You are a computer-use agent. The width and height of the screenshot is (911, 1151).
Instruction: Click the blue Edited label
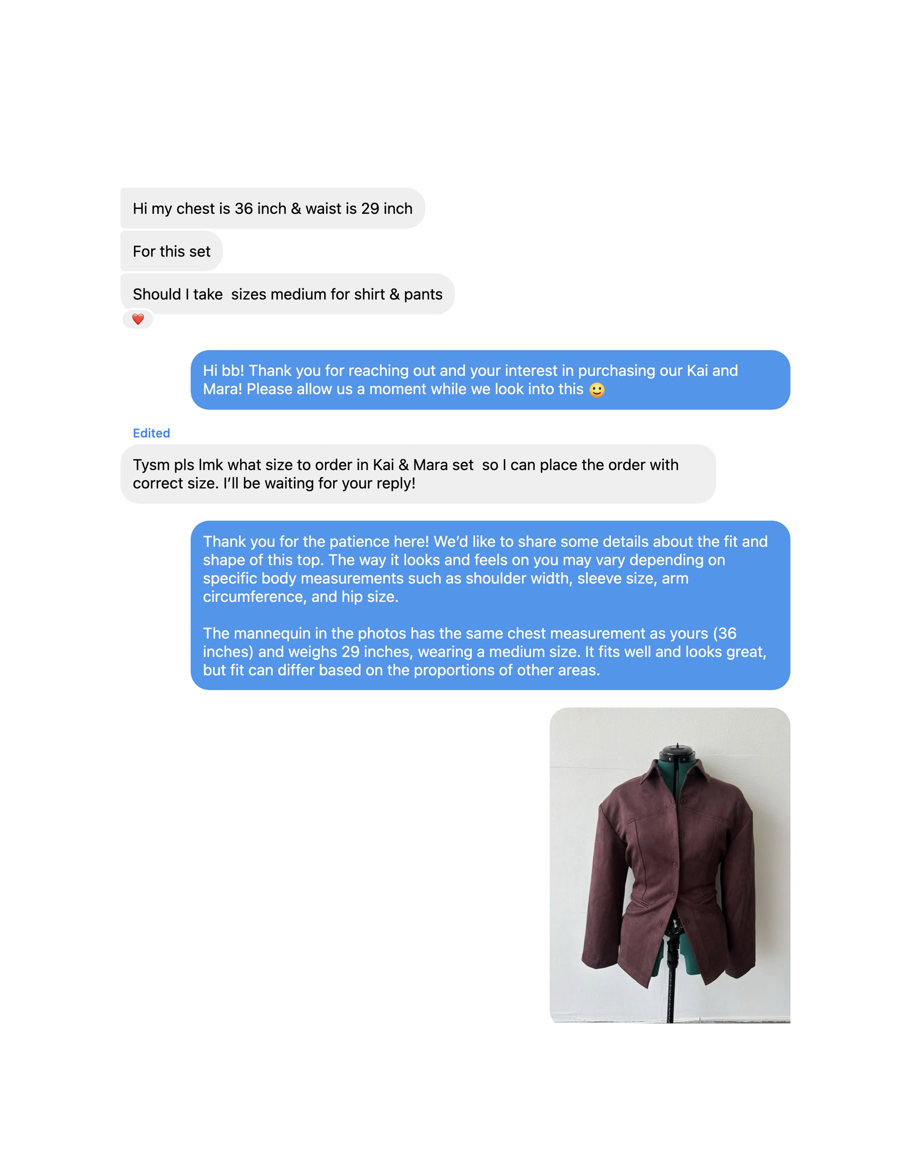[151, 433]
